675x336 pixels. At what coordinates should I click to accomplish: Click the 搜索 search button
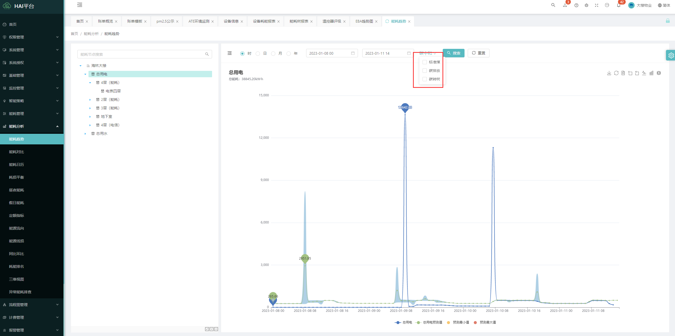point(454,53)
